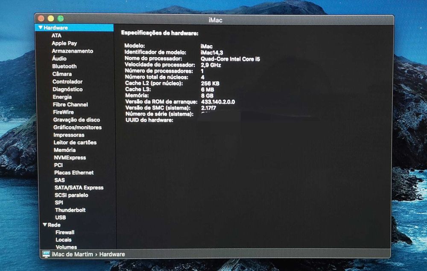Select Leitor de cartões
The height and width of the screenshot is (271, 427).
coord(75,142)
